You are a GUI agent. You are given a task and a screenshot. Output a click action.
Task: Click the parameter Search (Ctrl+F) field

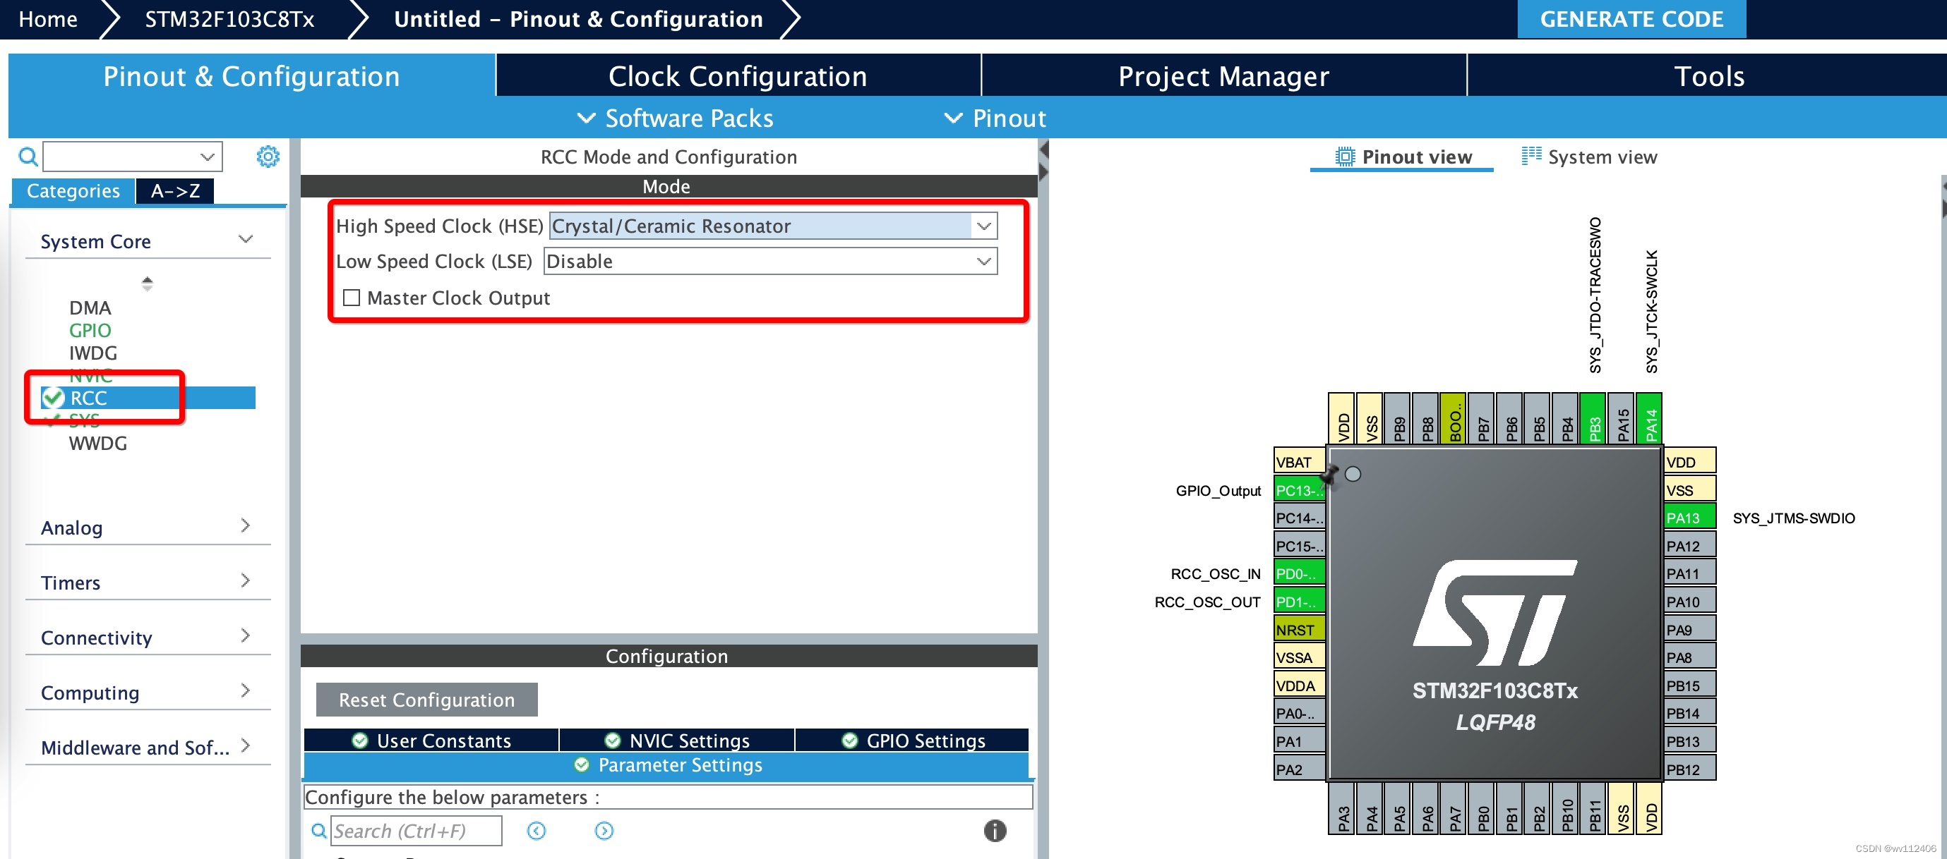[417, 830]
